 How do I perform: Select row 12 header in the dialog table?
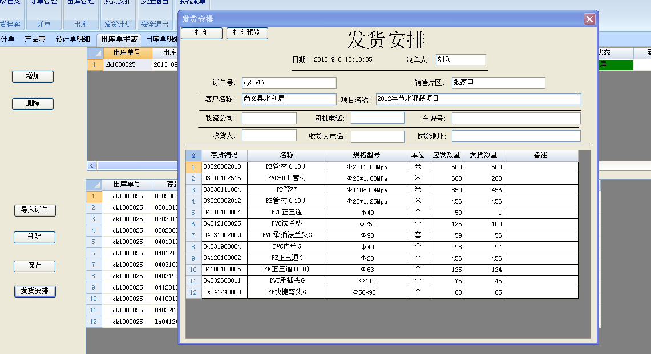pos(193,292)
